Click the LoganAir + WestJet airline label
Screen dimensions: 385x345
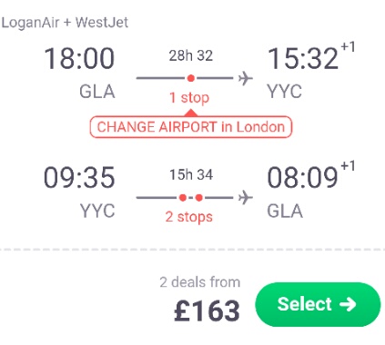[65, 23]
